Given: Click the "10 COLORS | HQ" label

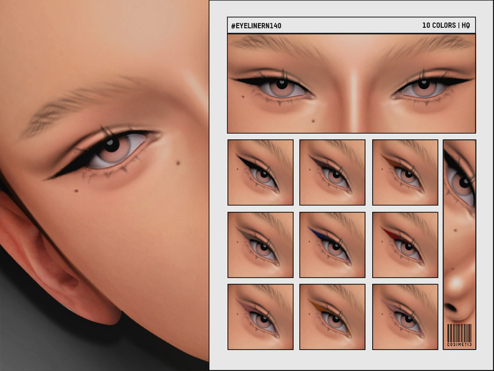Looking at the screenshot, I should point(446,26).
